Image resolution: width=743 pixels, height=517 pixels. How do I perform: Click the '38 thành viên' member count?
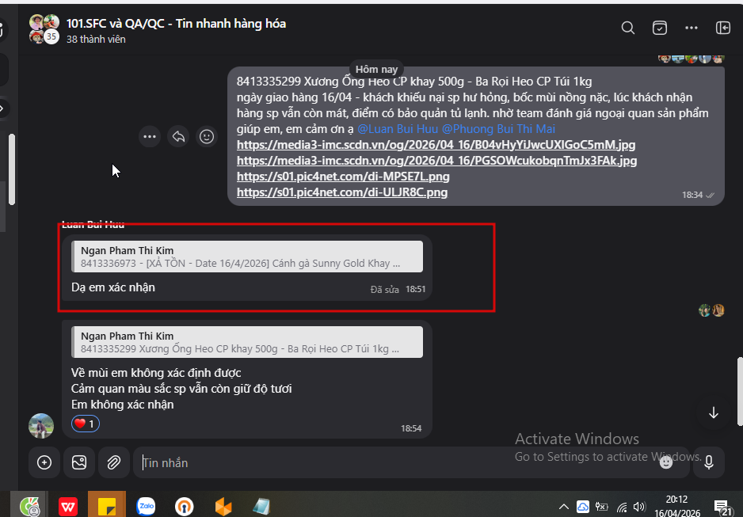(x=96, y=40)
